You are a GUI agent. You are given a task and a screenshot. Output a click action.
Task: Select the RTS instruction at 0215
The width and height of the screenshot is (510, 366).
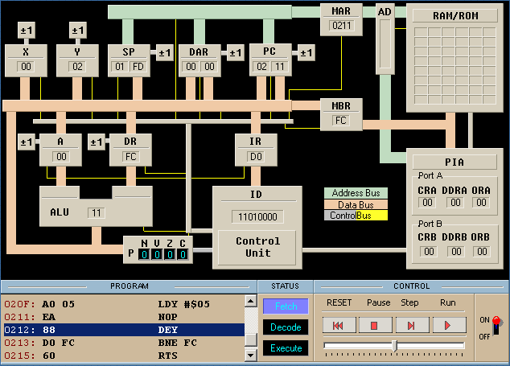(x=129, y=355)
